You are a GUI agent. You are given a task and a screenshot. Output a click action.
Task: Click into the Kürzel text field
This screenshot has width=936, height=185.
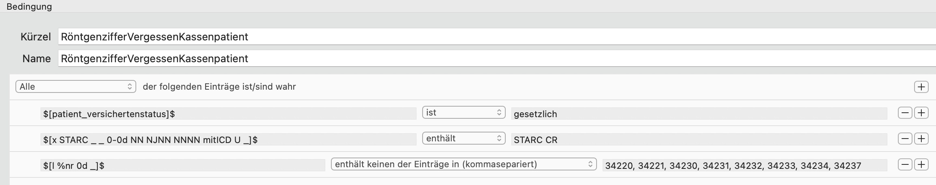[x=497, y=37]
